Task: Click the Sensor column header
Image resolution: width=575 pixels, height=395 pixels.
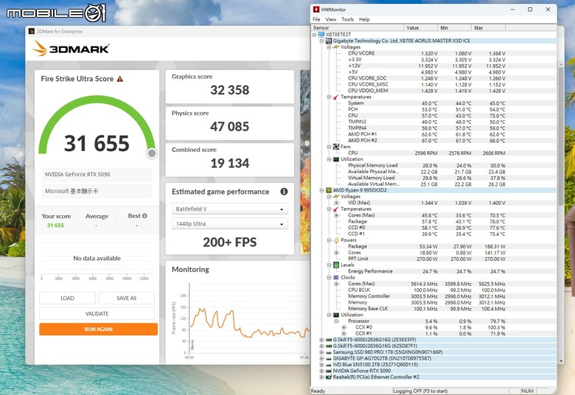Action: (358, 27)
